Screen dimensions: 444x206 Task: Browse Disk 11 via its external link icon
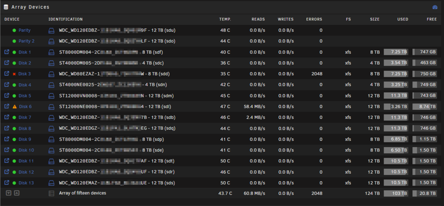[7, 160]
